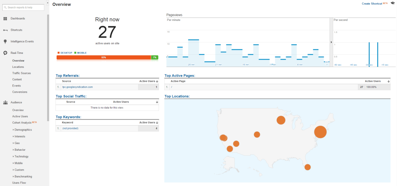Click the Shortcuts arrow icon
This screenshot has width=397, height=186.
5,30
